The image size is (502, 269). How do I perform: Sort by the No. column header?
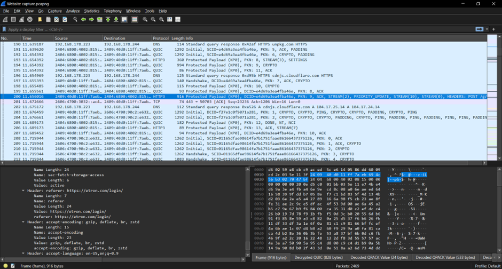point(10,38)
